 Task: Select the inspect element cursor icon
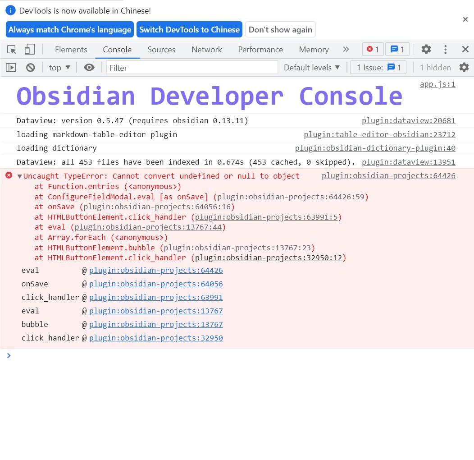[13, 49]
